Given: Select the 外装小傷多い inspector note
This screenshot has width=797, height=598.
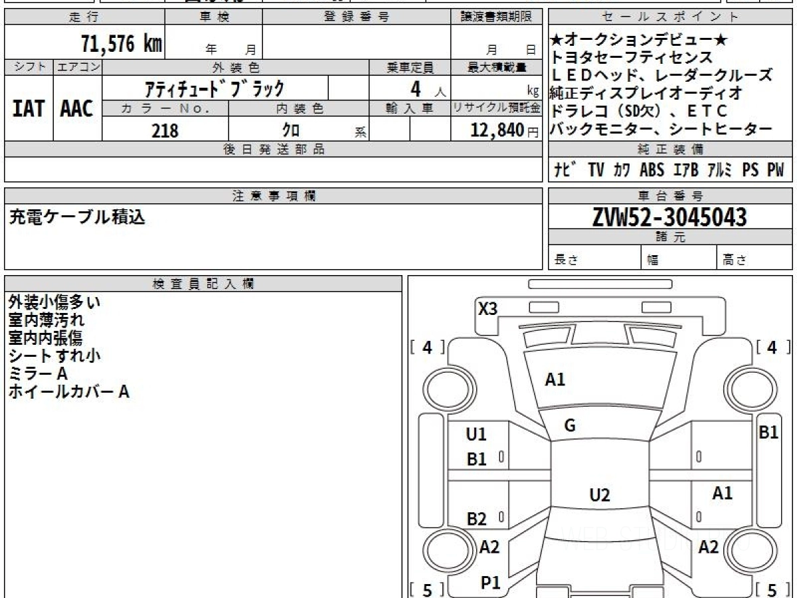Looking at the screenshot, I should coord(54,302).
